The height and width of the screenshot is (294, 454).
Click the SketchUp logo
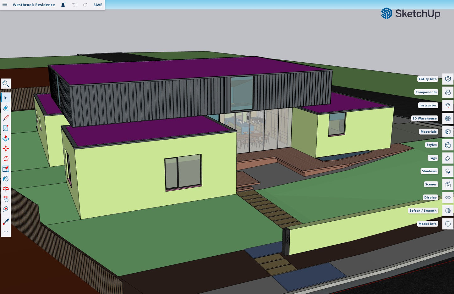click(410, 14)
